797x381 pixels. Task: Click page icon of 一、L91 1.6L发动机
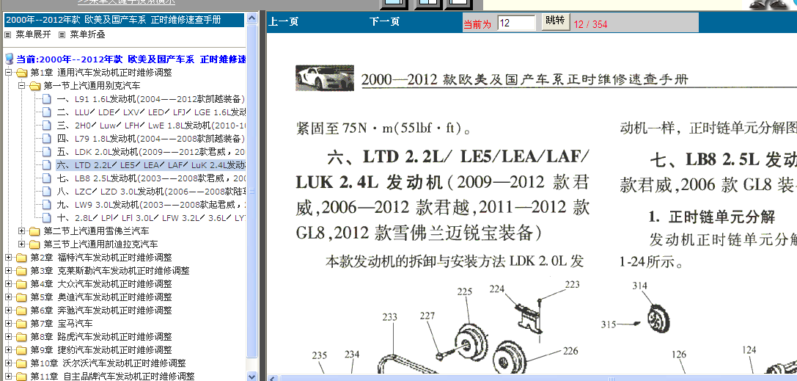[x=47, y=98]
